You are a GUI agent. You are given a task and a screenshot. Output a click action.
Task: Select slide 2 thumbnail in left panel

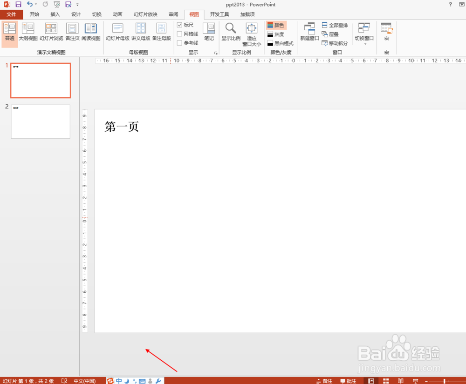pos(40,121)
